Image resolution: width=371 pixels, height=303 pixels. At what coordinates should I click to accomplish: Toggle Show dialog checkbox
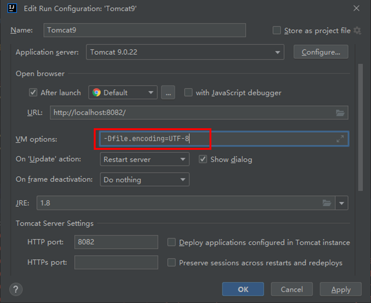pos(203,159)
